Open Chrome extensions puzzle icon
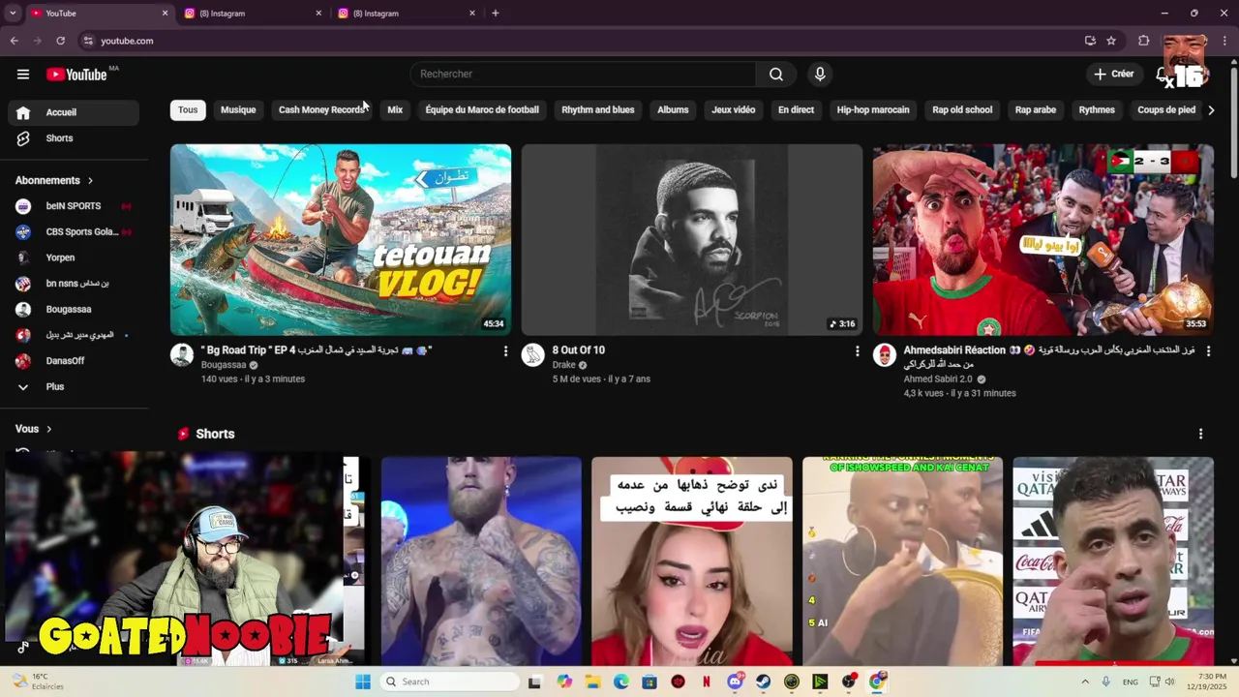 point(1143,41)
